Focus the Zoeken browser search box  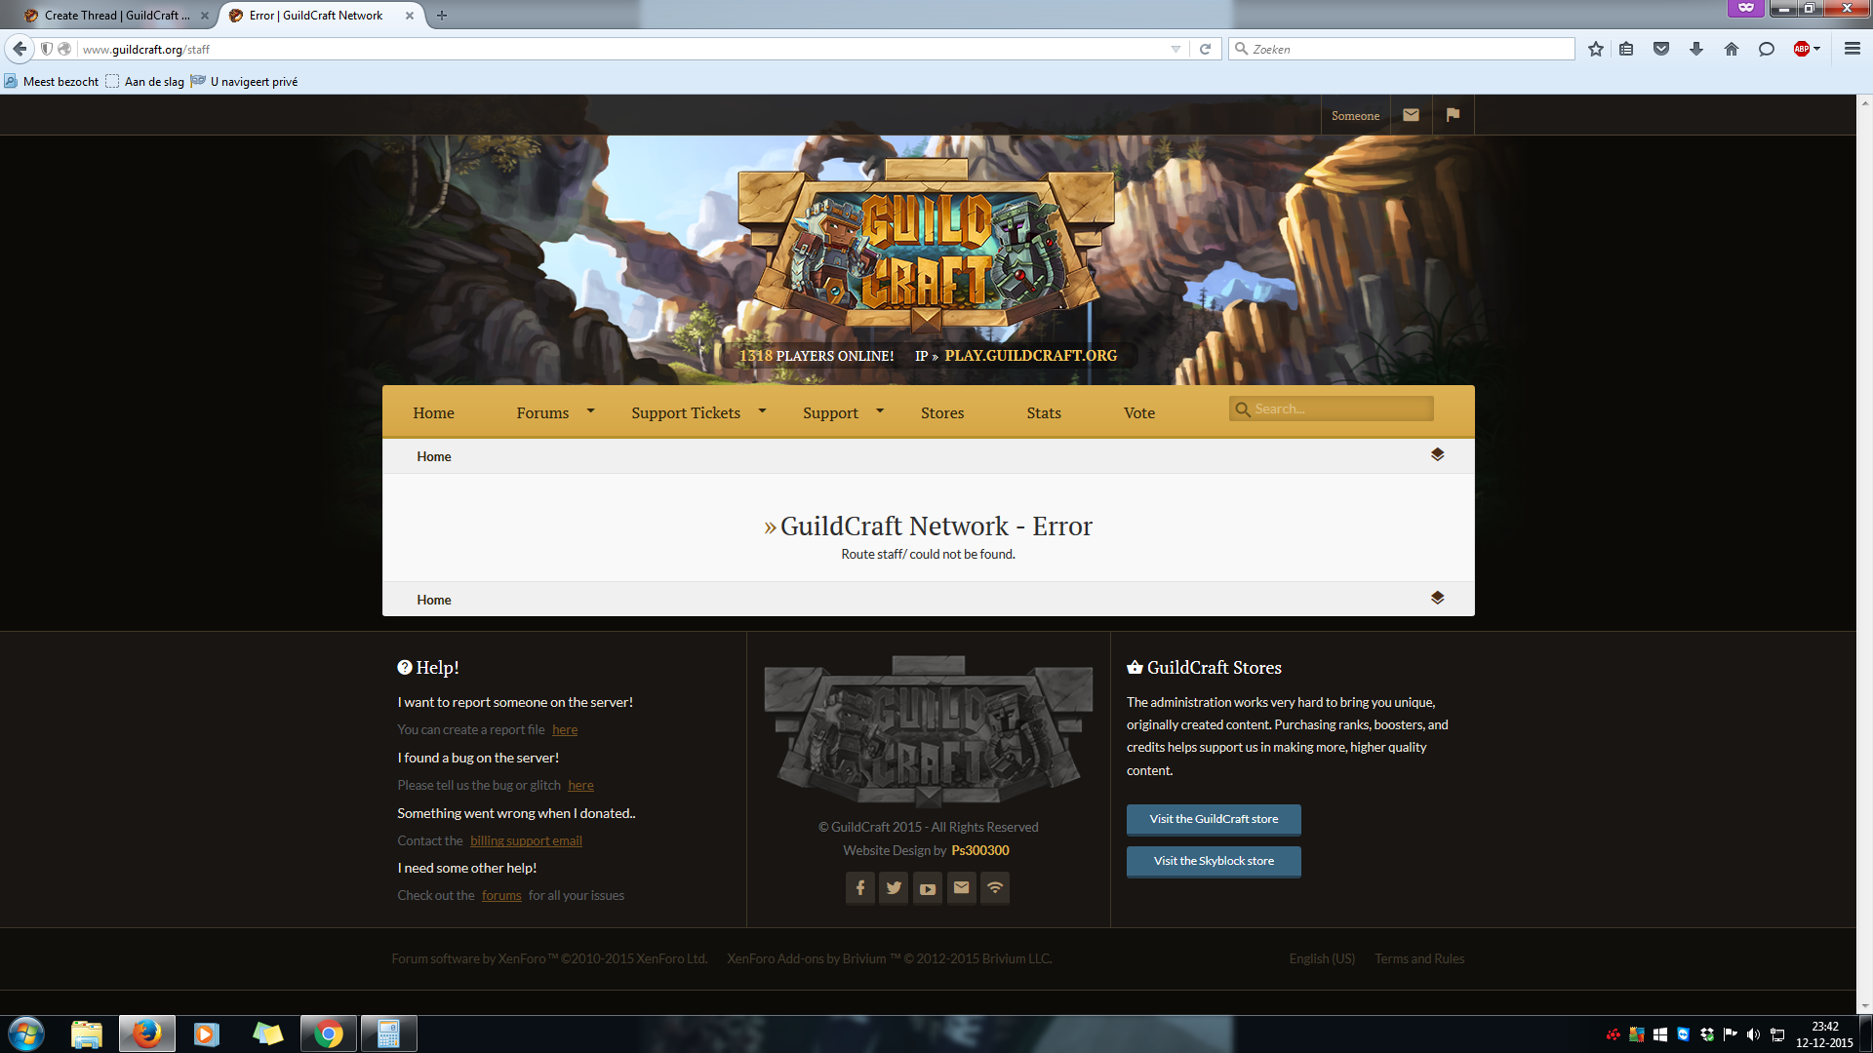(1401, 49)
